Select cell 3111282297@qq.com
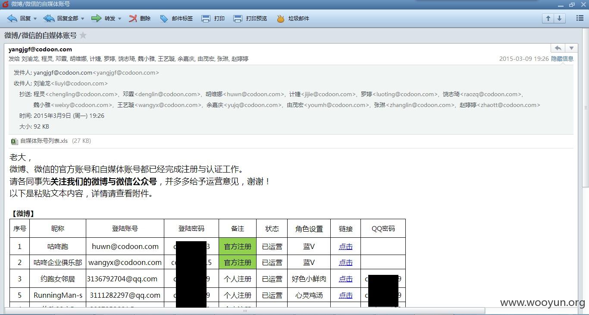This screenshot has height=315, width=589. point(125,295)
